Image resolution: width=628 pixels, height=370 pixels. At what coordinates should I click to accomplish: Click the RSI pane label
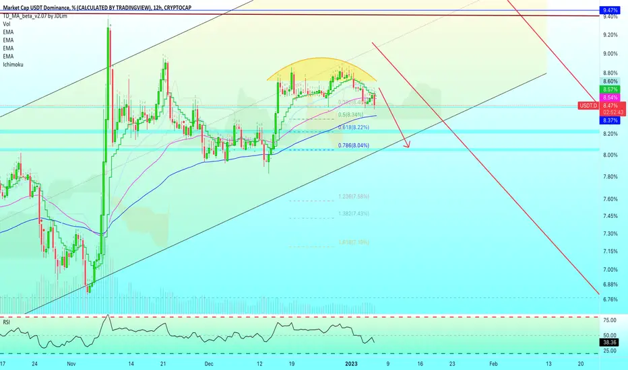point(7,322)
